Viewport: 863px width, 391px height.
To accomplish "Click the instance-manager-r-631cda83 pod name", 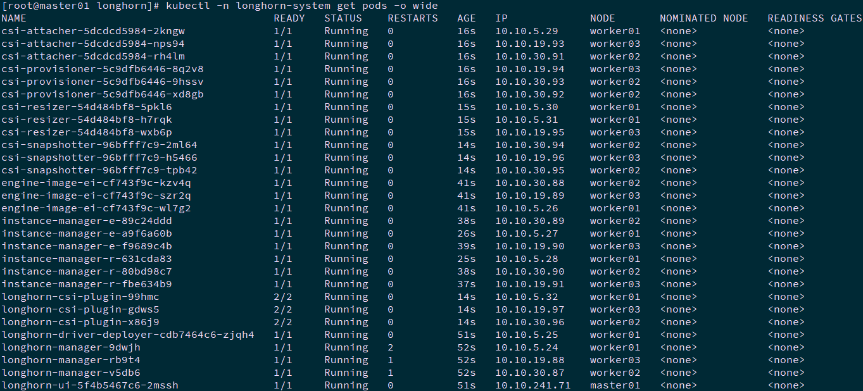I will pyautogui.click(x=87, y=259).
